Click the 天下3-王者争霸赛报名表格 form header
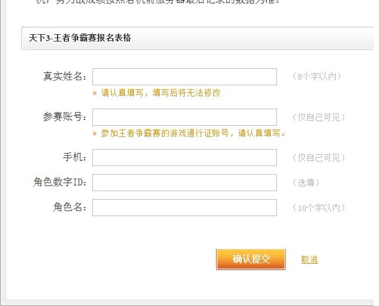The height and width of the screenshot is (306, 379). [80, 38]
